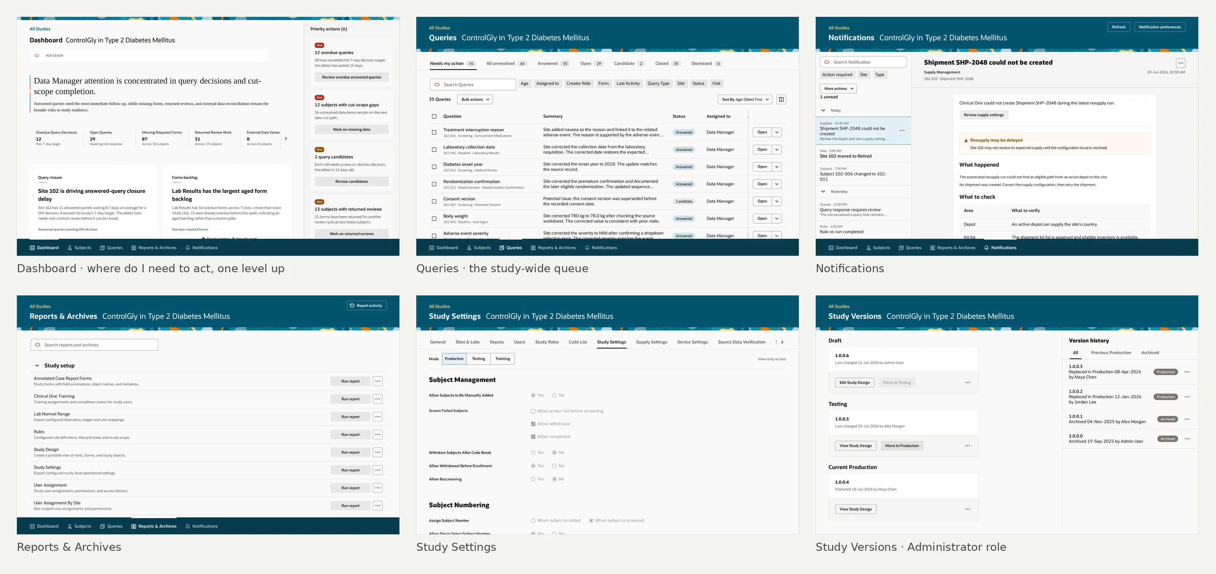The height and width of the screenshot is (574, 1216).
Task: Open the Site 102 moved to Retired notification
Action: point(863,153)
